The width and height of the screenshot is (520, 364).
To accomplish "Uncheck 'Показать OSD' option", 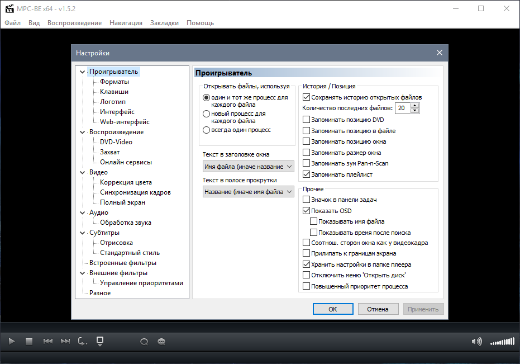I will click(306, 211).
